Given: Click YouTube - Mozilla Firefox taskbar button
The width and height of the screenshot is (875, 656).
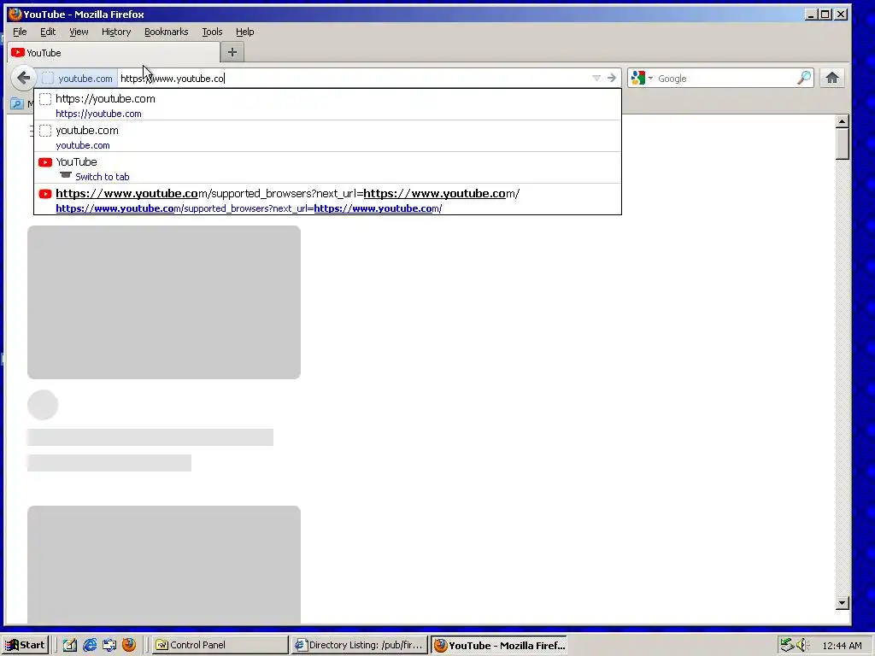Looking at the screenshot, I should pos(499,646).
